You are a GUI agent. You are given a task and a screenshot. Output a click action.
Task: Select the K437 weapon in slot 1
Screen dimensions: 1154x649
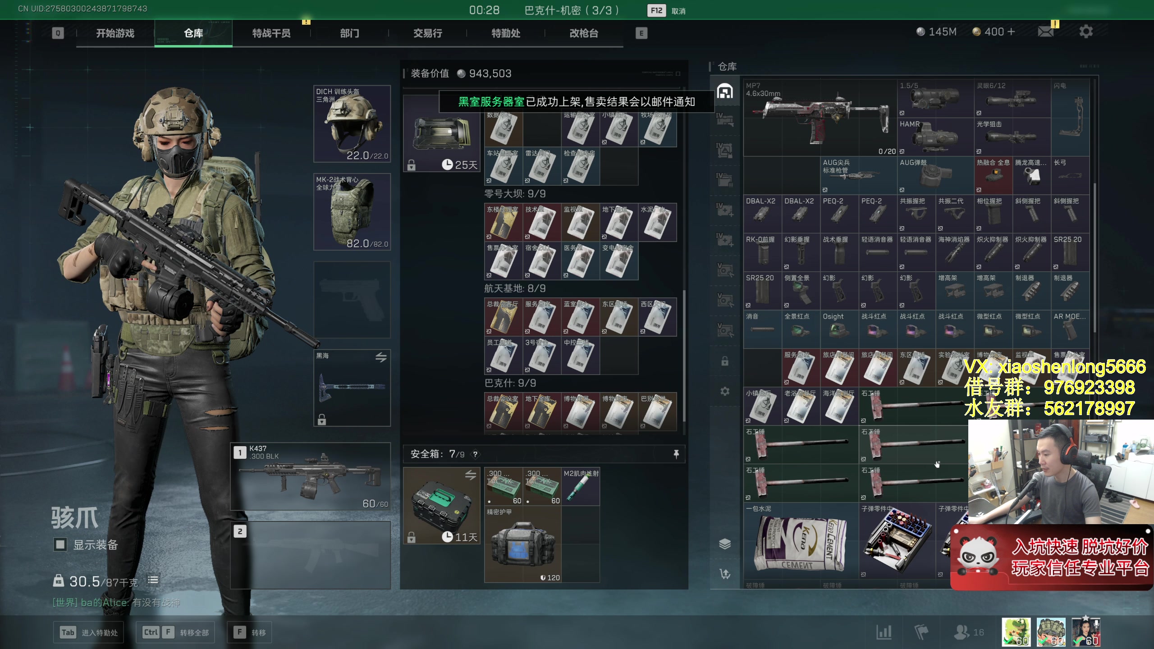point(311,477)
